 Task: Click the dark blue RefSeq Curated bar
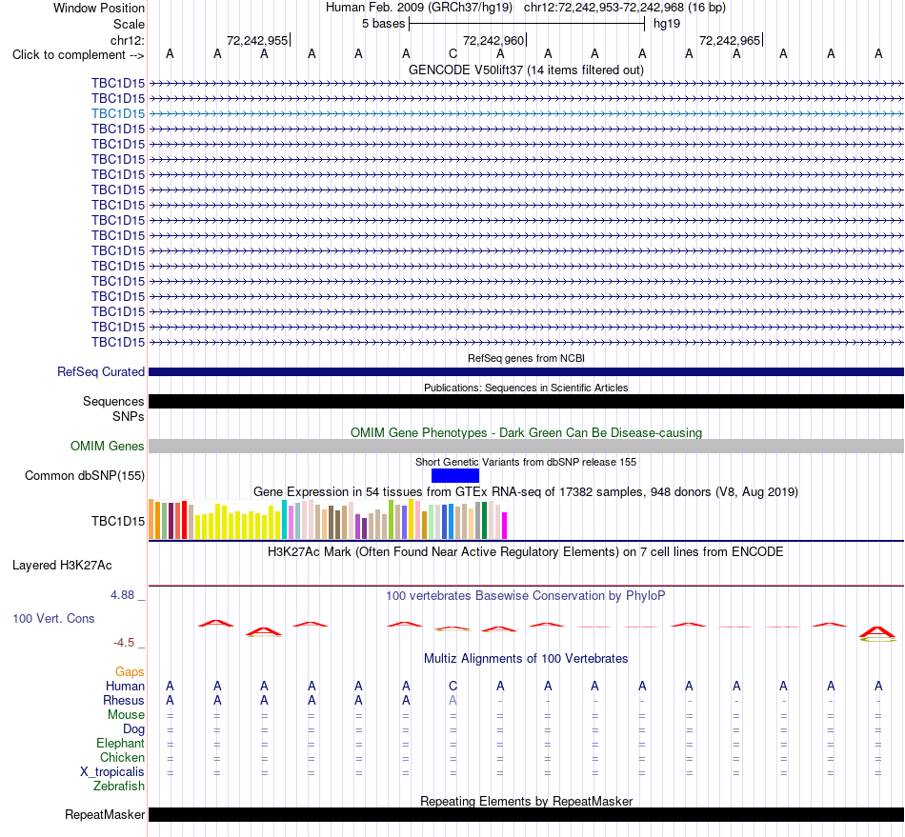coord(526,372)
